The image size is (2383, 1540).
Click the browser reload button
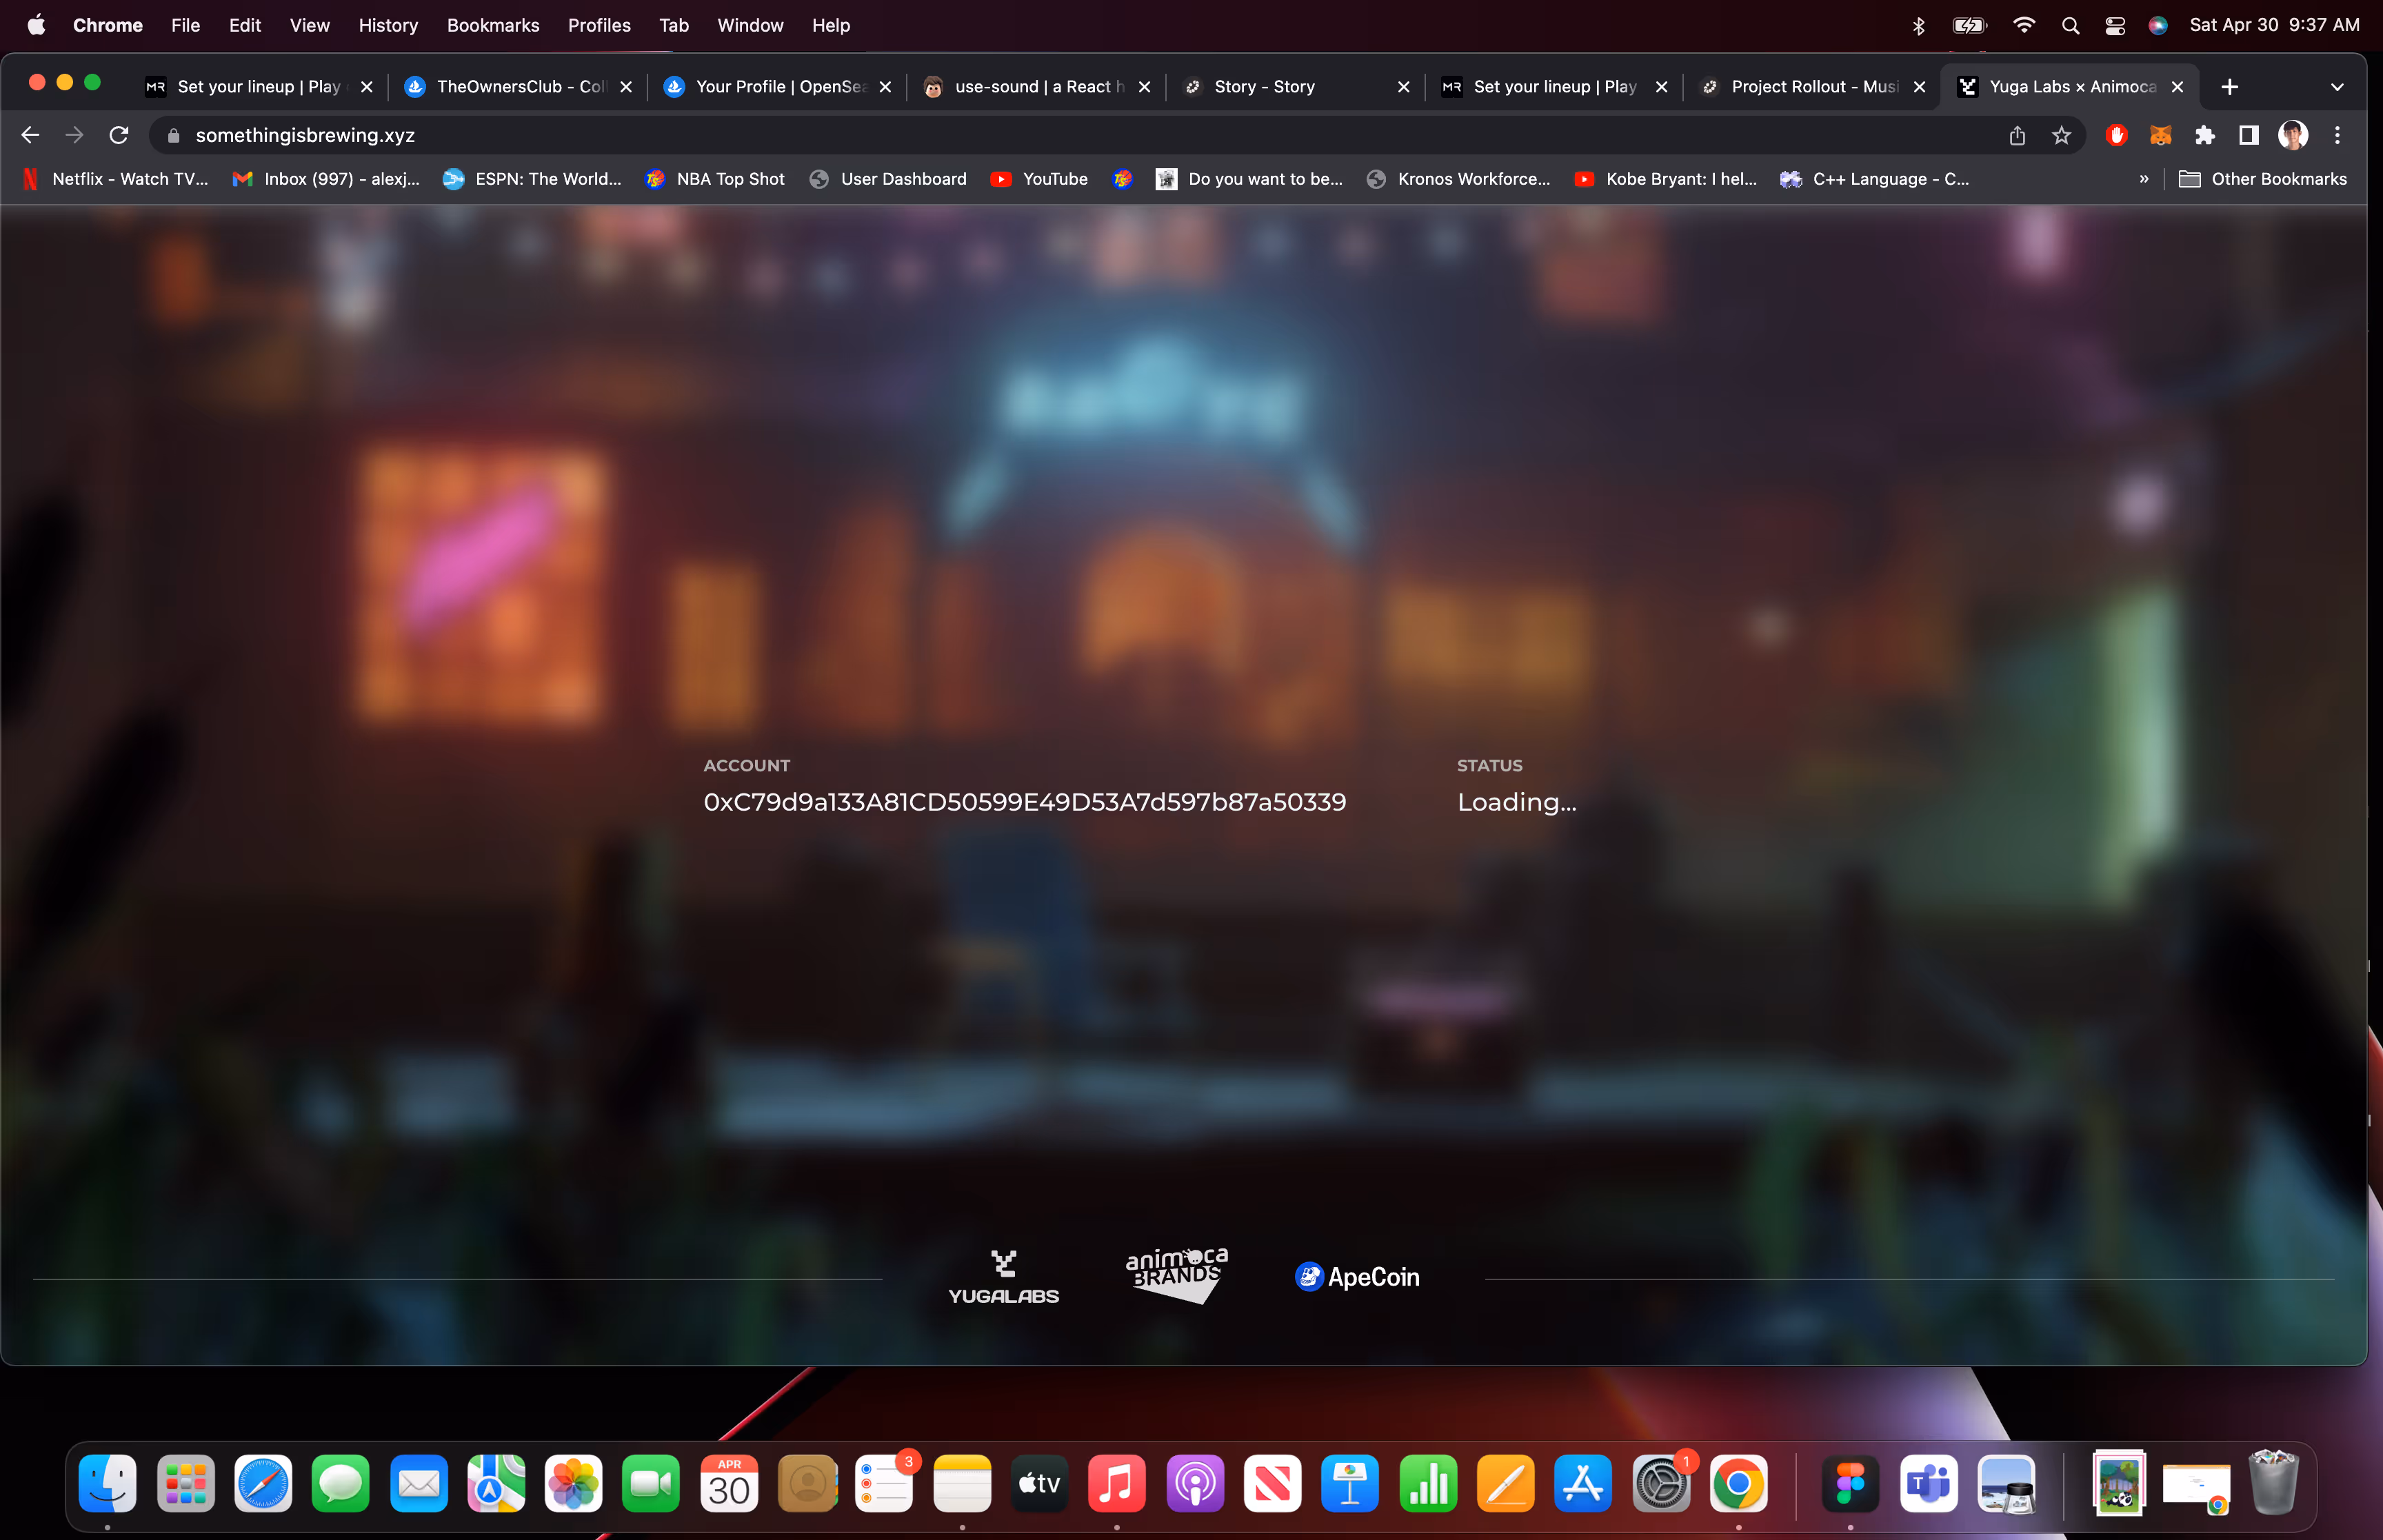[119, 135]
